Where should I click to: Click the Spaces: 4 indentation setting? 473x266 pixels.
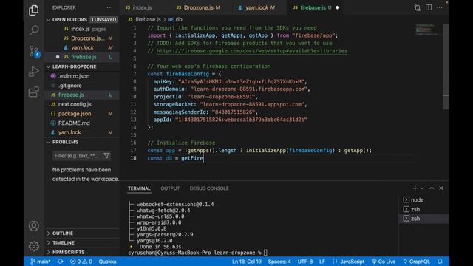pyautogui.click(x=279, y=262)
